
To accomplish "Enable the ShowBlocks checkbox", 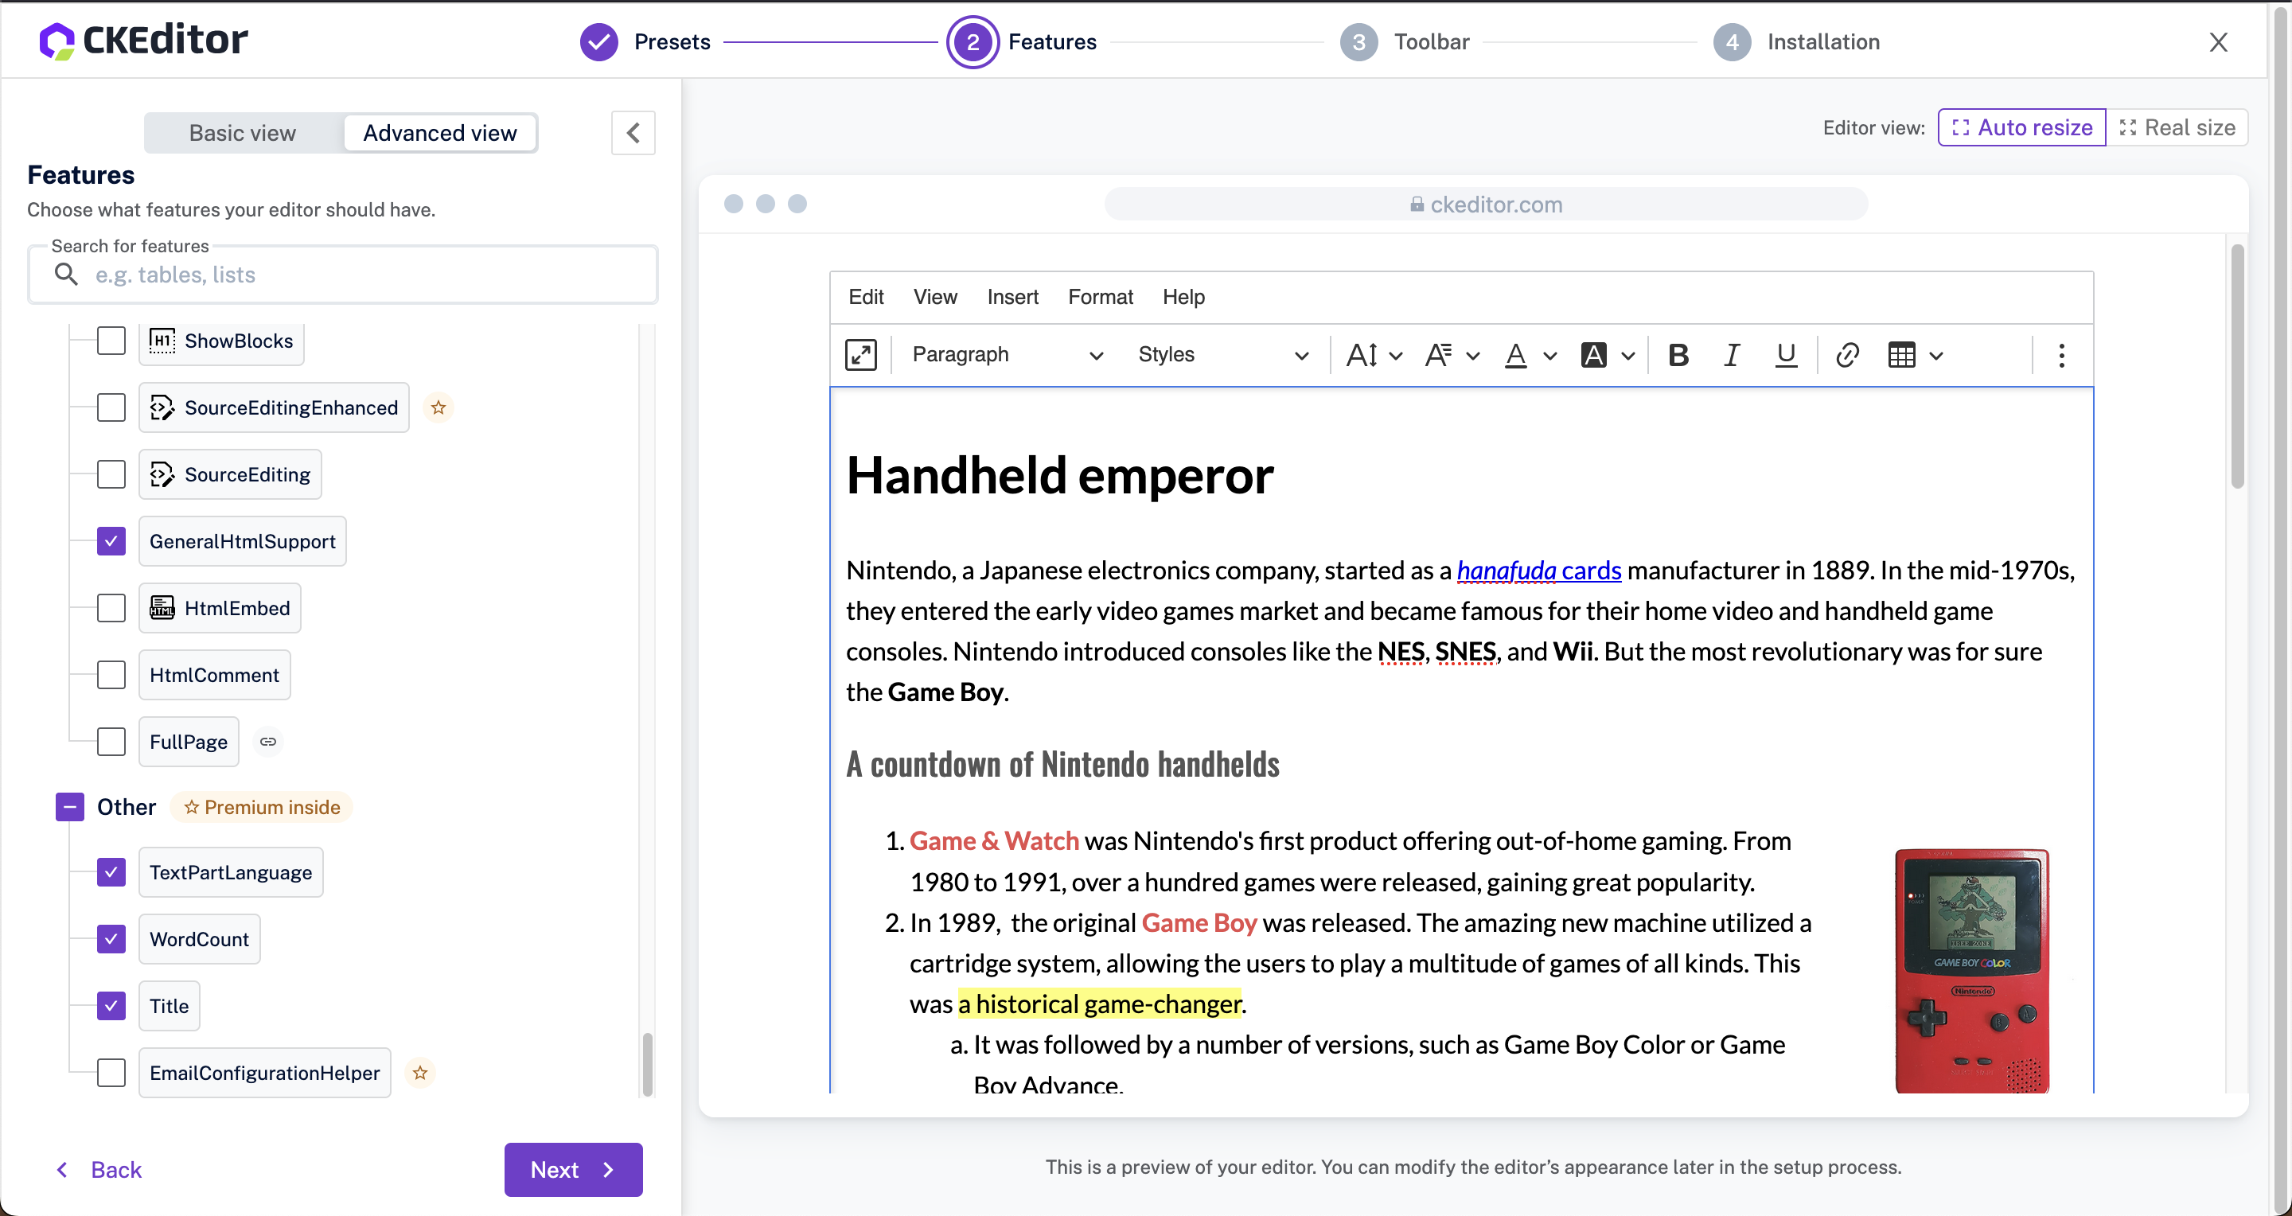I will click(111, 341).
